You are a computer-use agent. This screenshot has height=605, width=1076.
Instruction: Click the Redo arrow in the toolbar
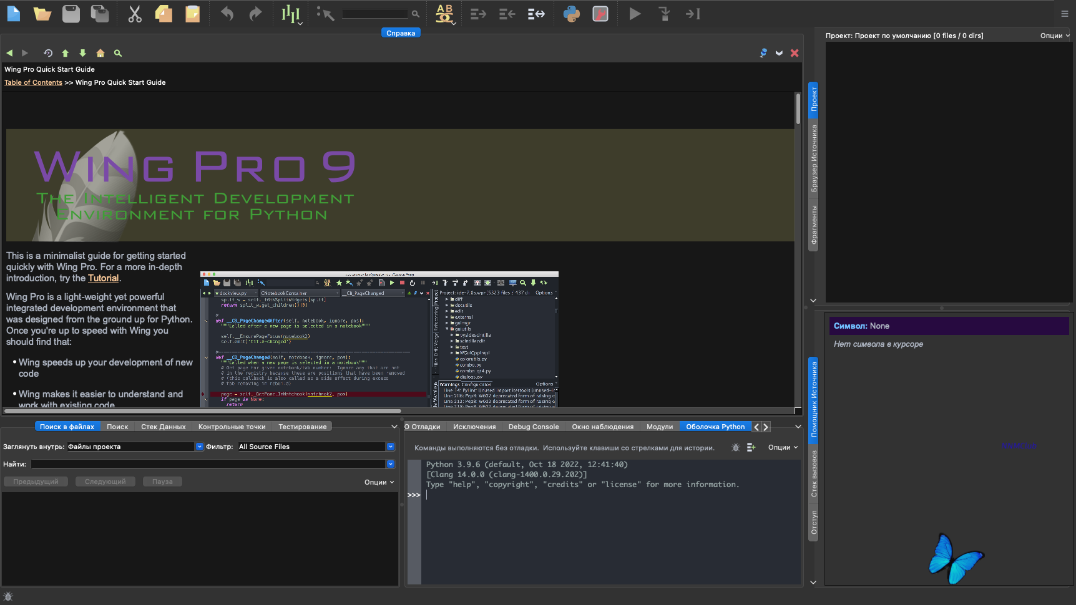[255, 13]
